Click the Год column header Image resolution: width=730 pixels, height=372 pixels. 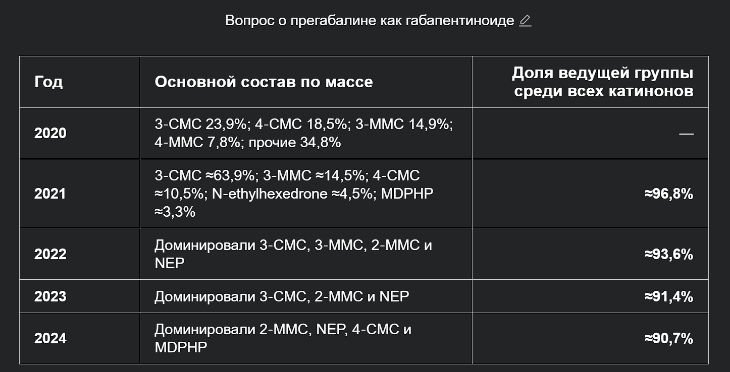point(48,82)
